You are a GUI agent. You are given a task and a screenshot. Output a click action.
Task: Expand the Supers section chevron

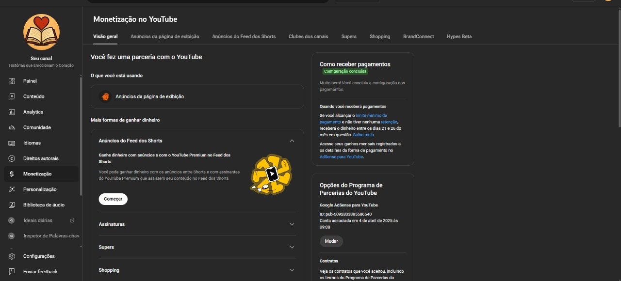[x=292, y=247]
